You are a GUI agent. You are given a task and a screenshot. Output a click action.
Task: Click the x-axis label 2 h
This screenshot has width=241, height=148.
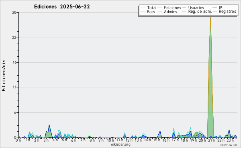click(37, 140)
